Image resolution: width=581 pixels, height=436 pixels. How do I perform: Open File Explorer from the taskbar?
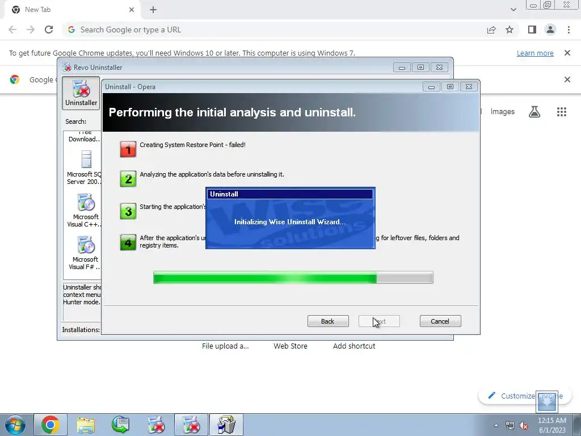(x=86, y=425)
